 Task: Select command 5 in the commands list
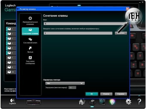coord(11,48)
